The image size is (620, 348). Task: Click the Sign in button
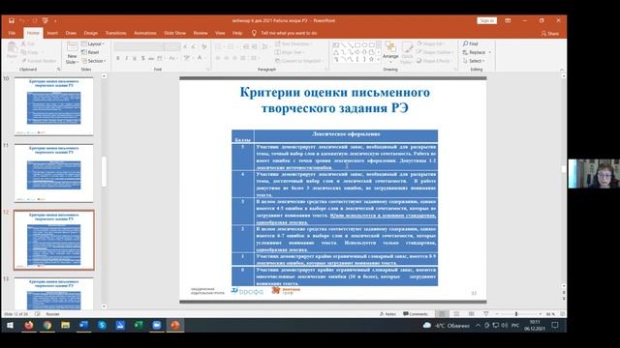(x=486, y=20)
